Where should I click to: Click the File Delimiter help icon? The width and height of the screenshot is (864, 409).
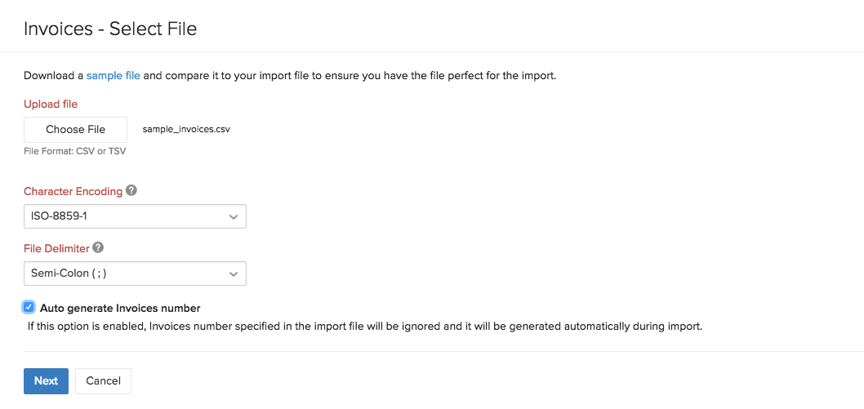click(x=98, y=247)
